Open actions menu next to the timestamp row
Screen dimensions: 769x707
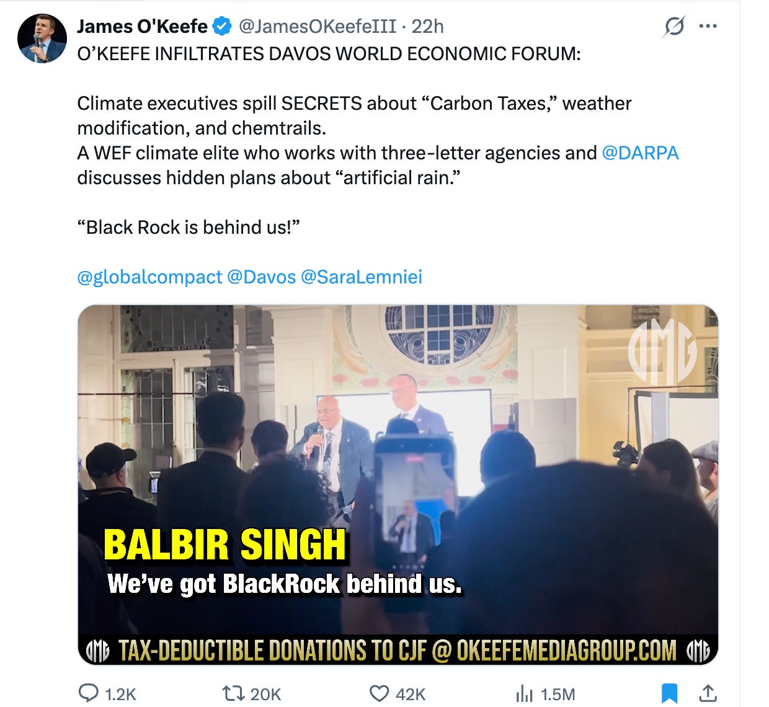coord(707,26)
